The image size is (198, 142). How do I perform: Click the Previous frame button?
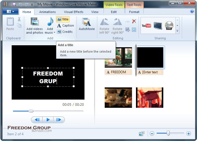tap(37, 120)
